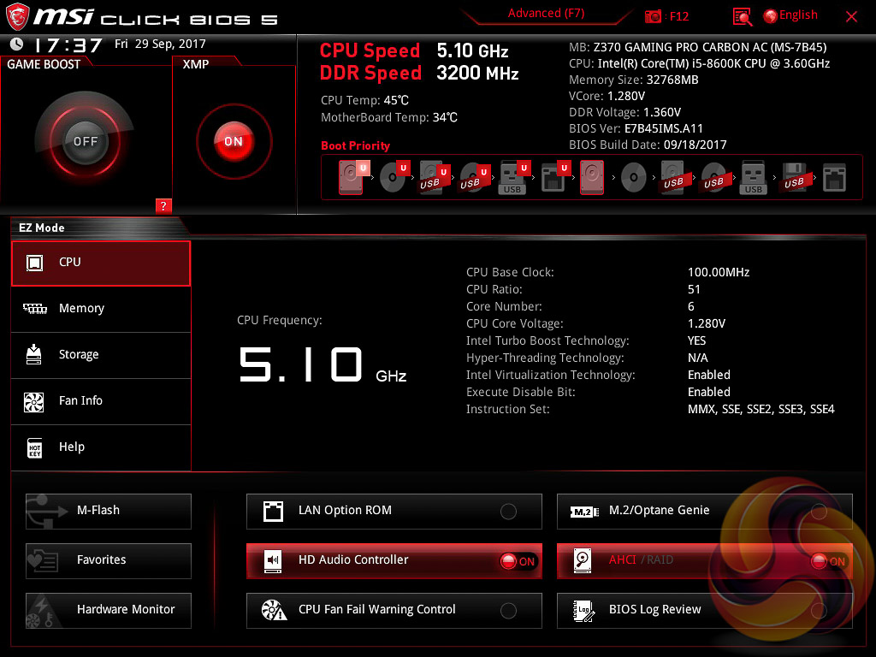The width and height of the screenshot is (876, 657).
Task: Turn on Game Boost dial
Action: tap(86, 141)
